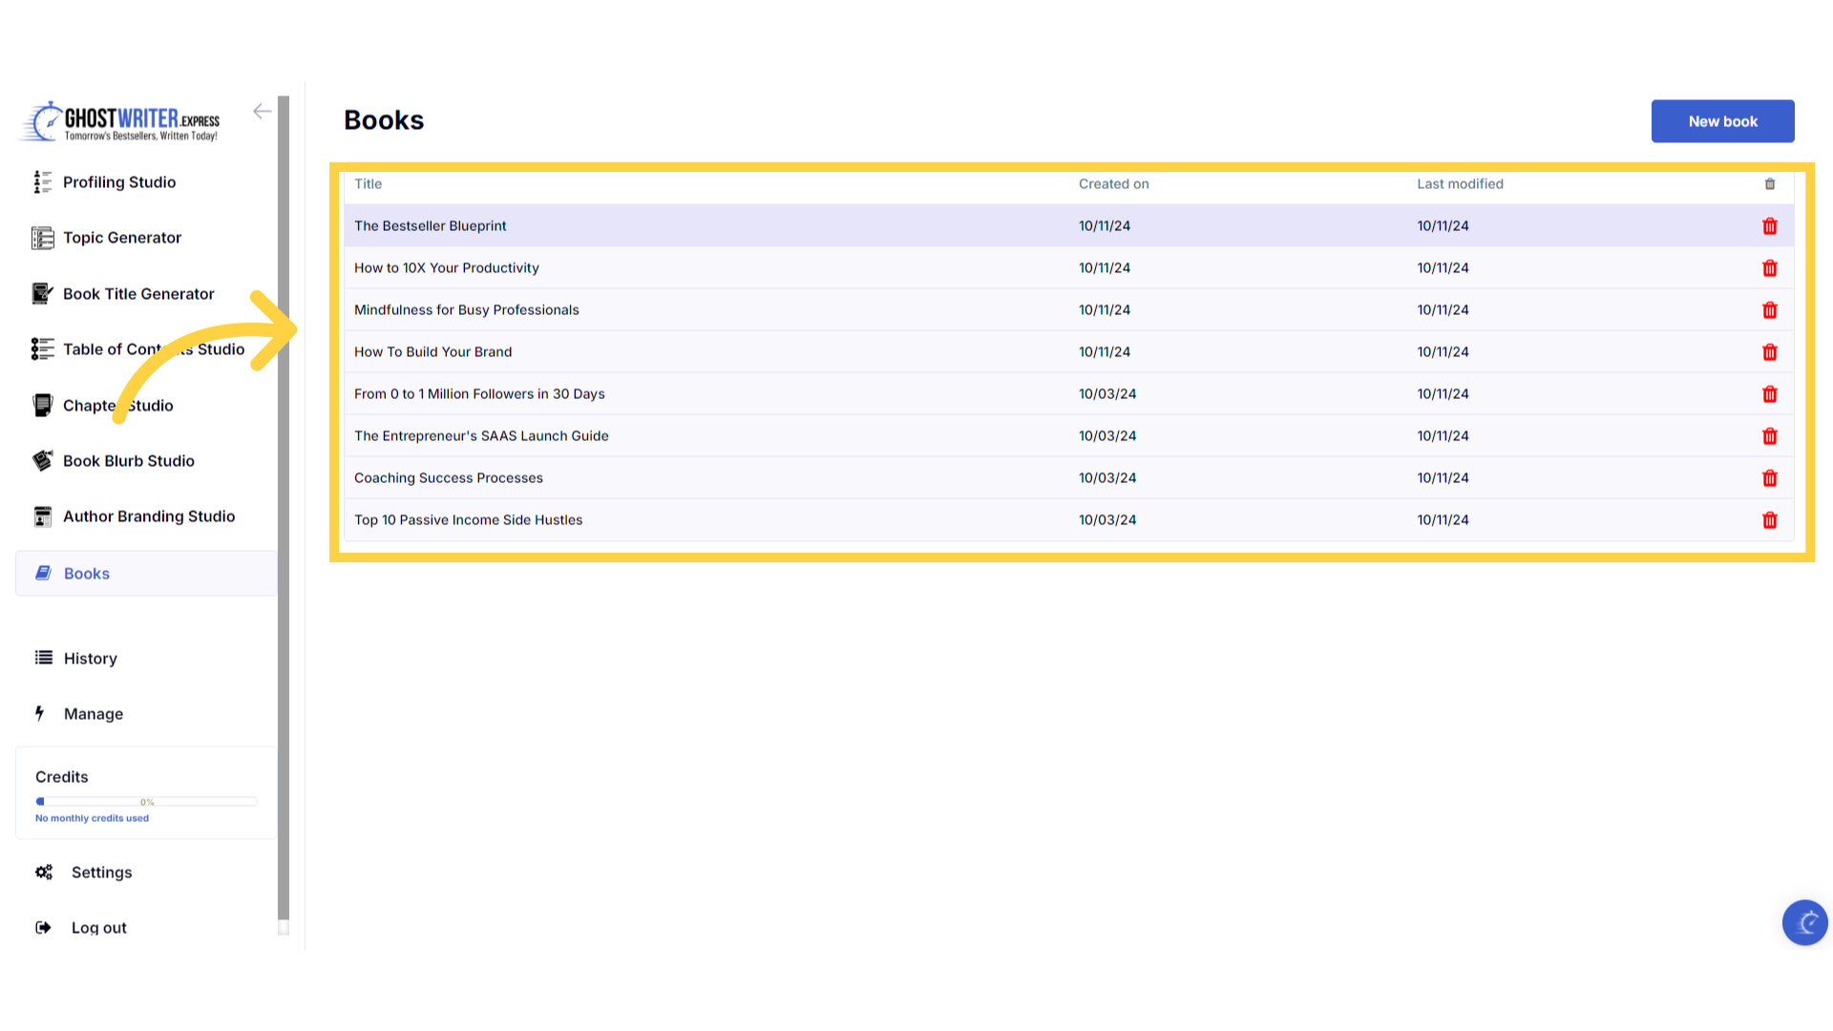
Task: Delete The Bestseller Blueprint book via trash icon
Action: tap(1769, 226)
